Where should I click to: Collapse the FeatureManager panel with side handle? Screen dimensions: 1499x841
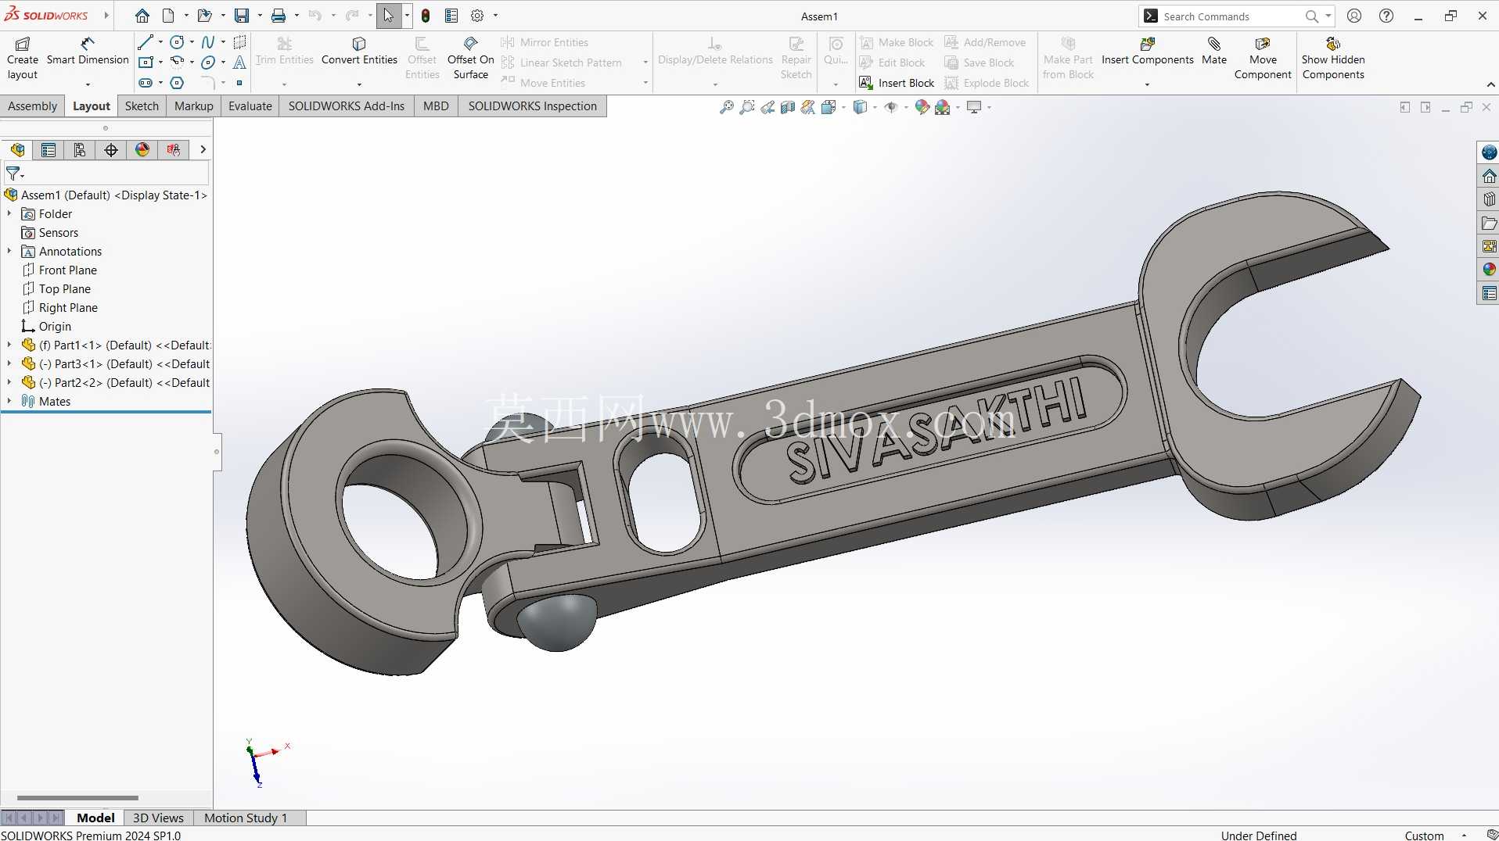(x=217, y=452)
